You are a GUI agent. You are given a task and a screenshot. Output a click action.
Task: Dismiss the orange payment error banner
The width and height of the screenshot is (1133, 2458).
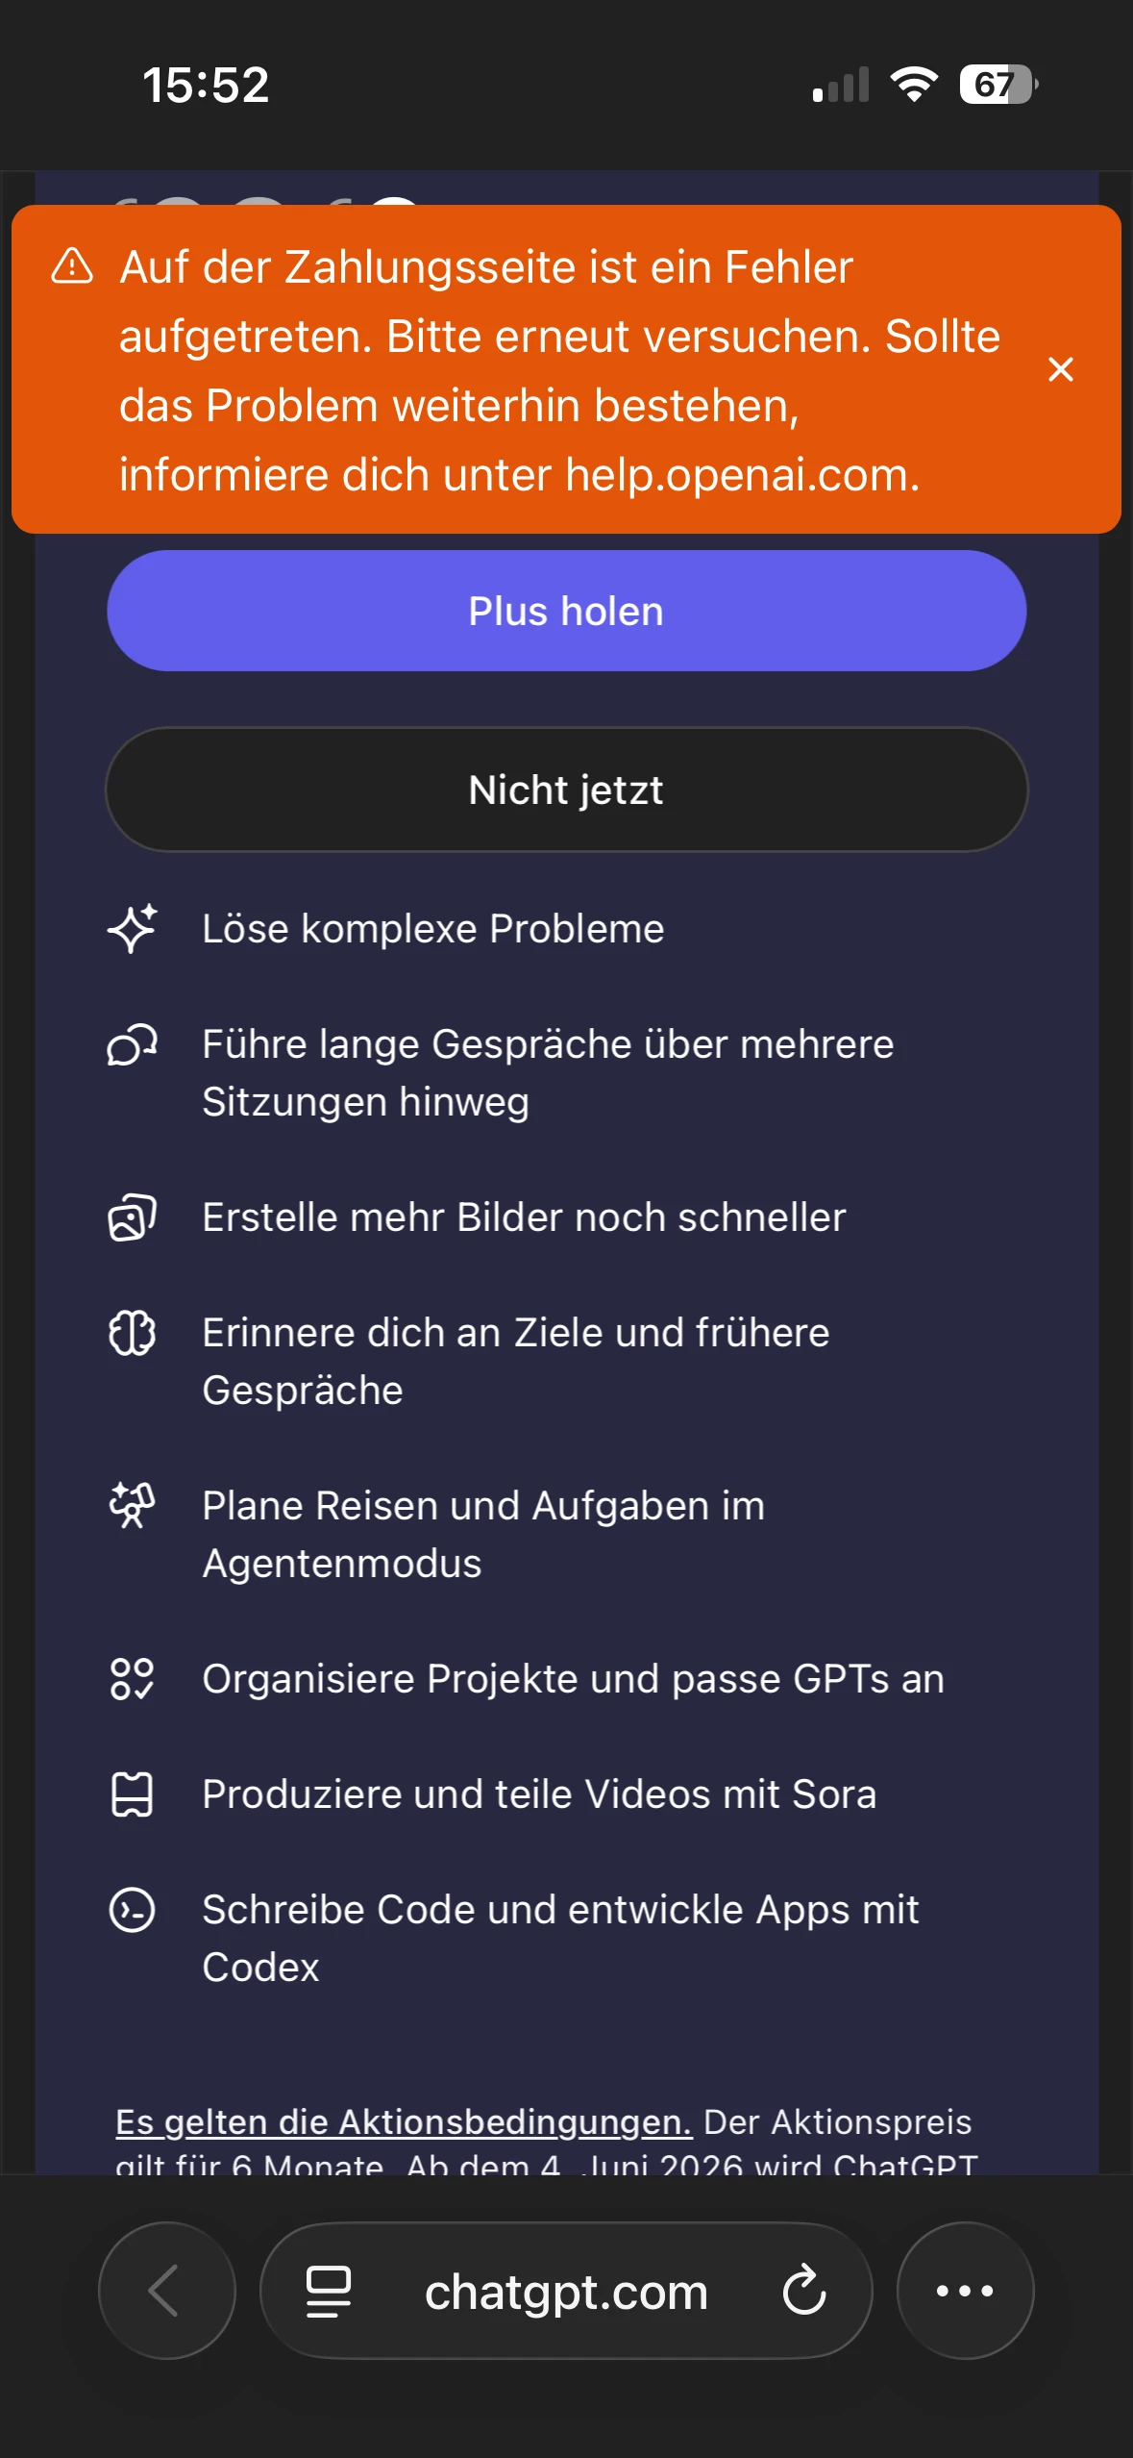point(1060,369)
